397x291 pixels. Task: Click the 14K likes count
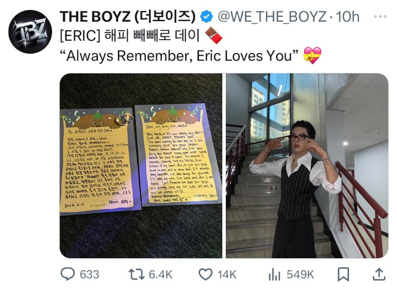(x=227, y=275)
